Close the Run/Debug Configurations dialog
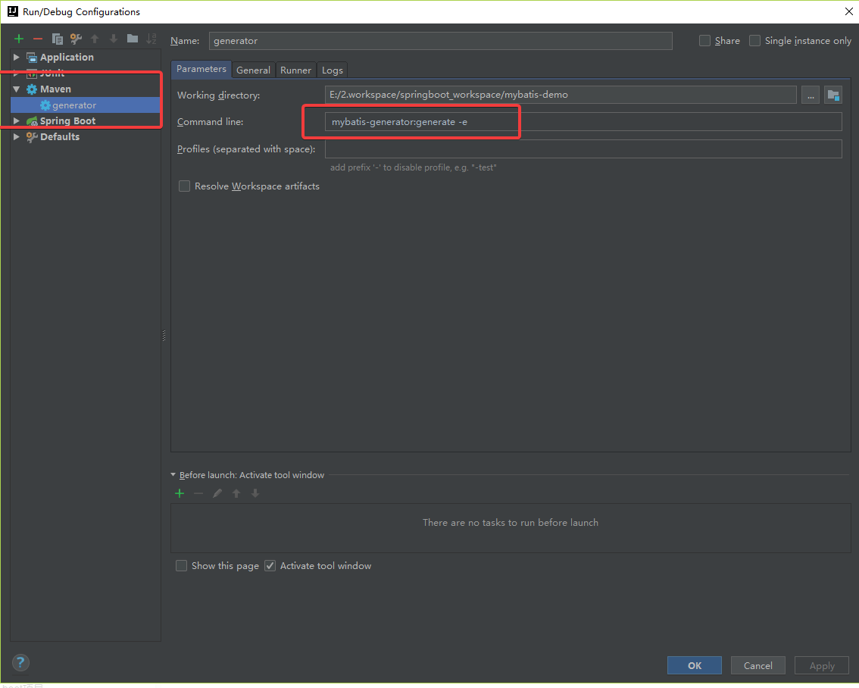 point(848,11)
